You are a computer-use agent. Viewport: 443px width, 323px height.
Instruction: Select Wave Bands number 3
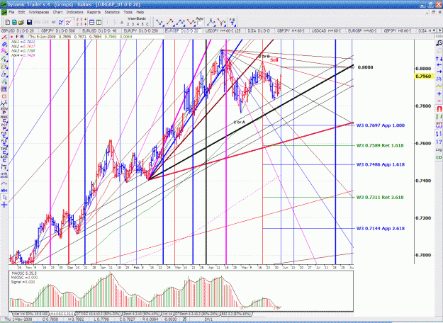click(133, 24)
